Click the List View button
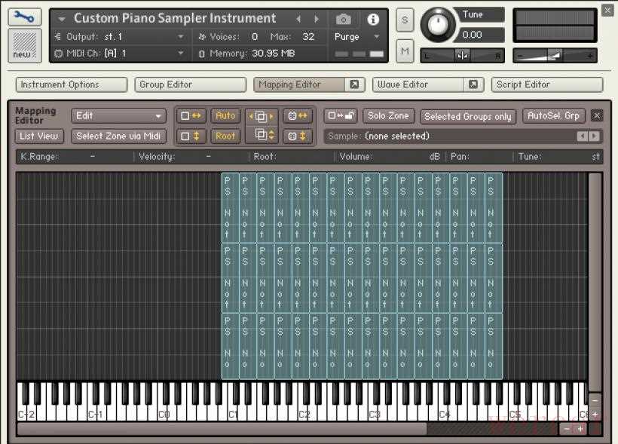The height and width of the screenshot is (444, 618). 39,136
